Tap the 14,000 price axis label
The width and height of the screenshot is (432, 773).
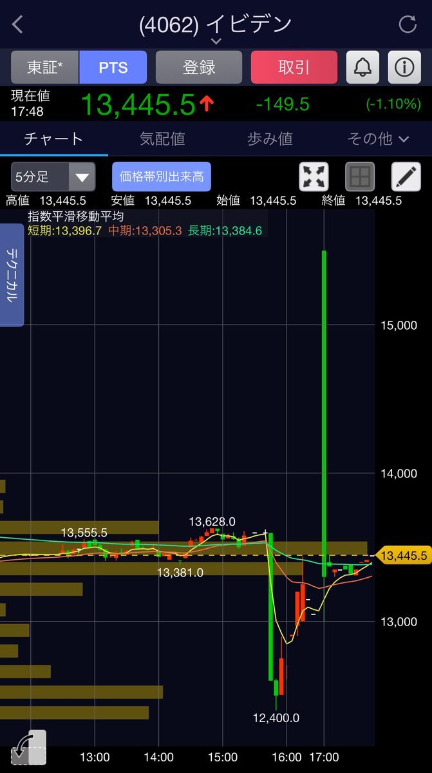399,473
